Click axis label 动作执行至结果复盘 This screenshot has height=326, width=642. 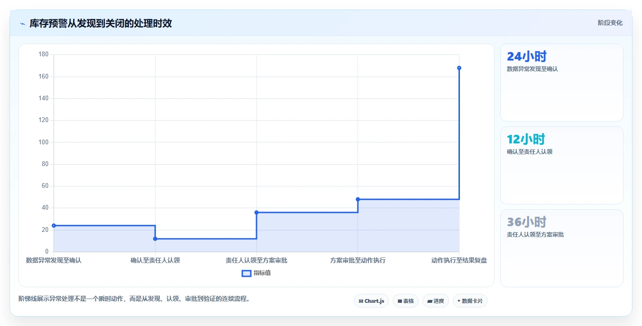[459, 260]
